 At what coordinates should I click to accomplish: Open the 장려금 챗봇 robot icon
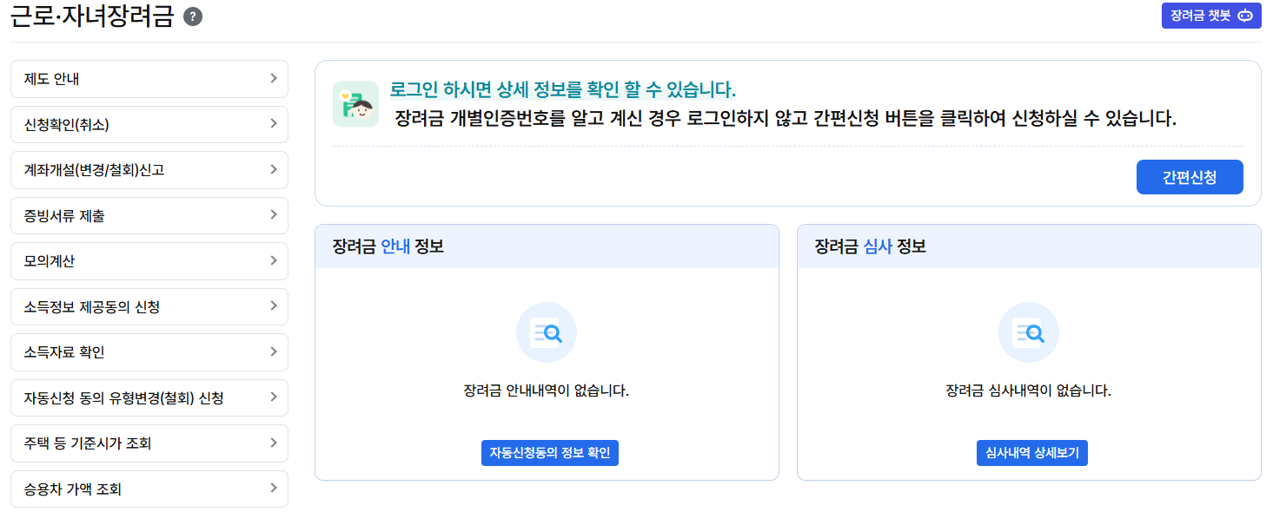tap(1245, 16)
